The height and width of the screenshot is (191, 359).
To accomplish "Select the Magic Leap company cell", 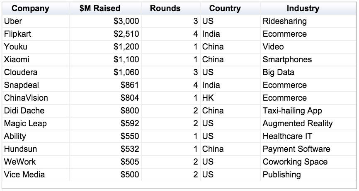I will (x=36, y=123).
